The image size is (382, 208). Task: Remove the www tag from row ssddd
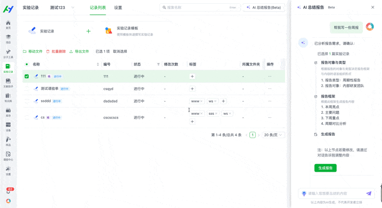point(201,101)
